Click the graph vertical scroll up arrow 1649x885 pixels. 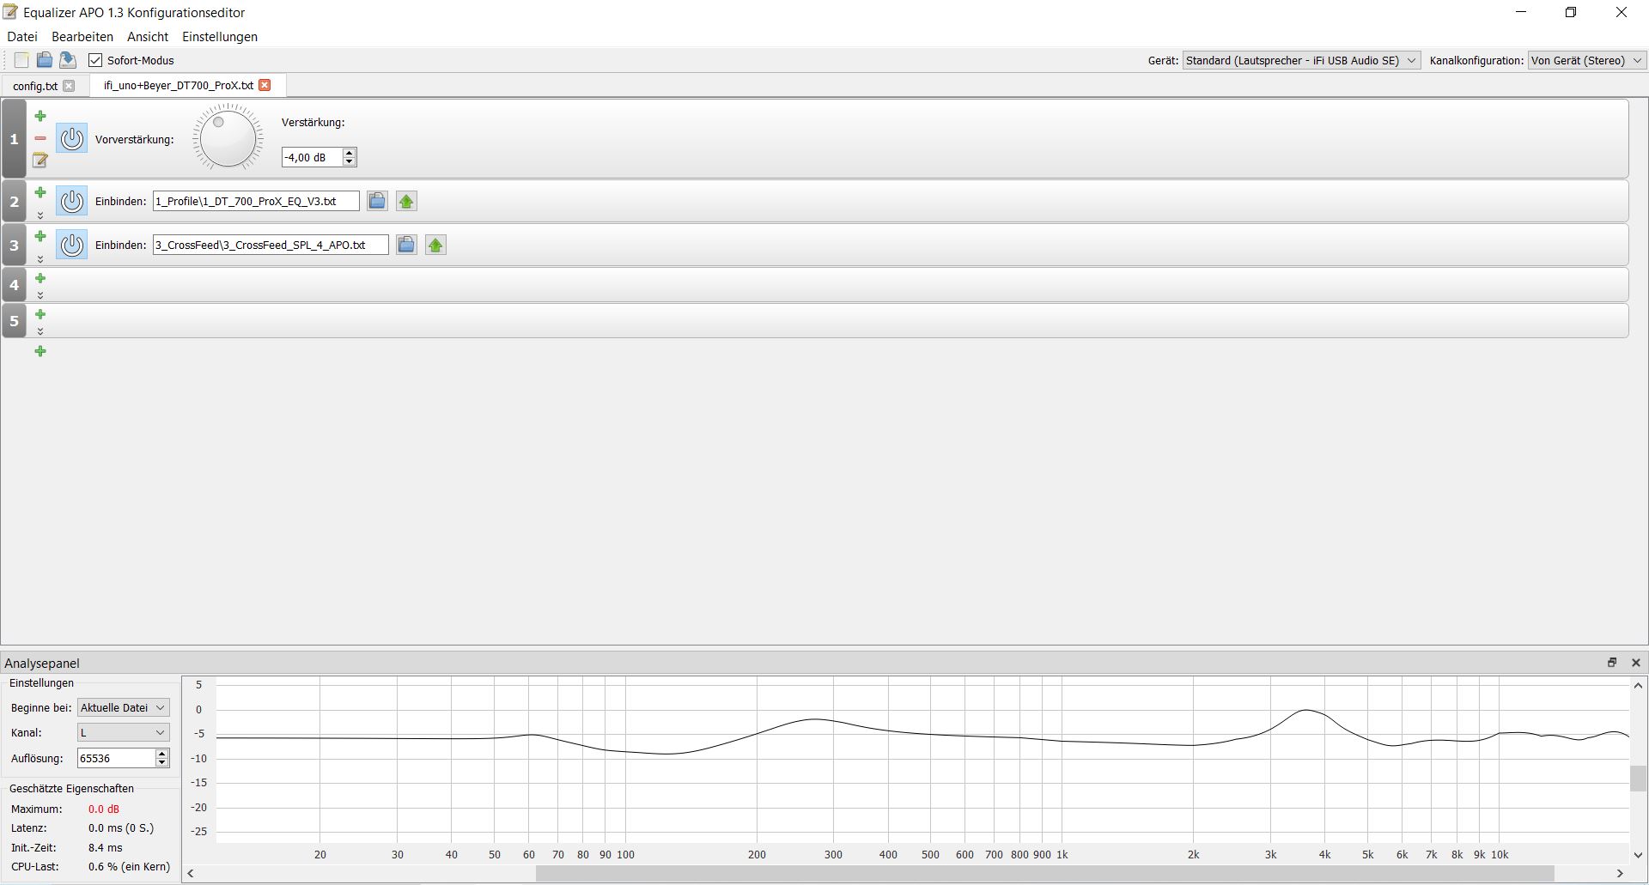pos(1638,685)
